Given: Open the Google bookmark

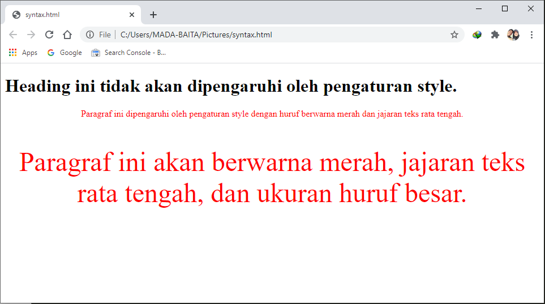Looking at the screenshot, I should point(65,53).
